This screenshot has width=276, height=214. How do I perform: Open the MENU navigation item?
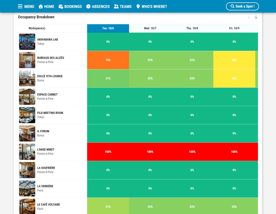[x=26, y=6]
